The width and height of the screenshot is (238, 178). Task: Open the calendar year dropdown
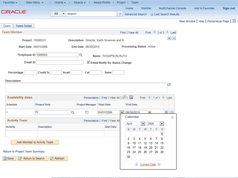(x=155, y=123)
